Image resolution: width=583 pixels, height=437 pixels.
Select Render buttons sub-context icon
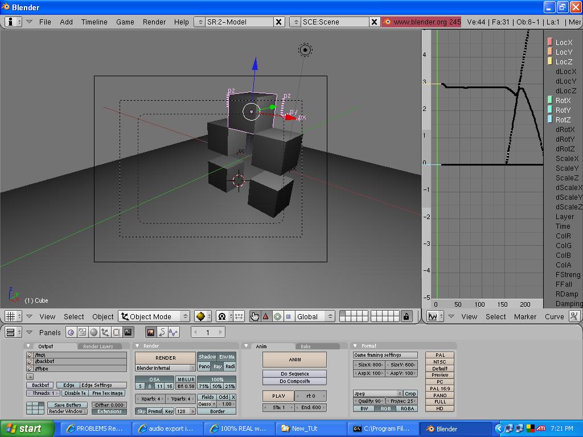pos(150,332)
